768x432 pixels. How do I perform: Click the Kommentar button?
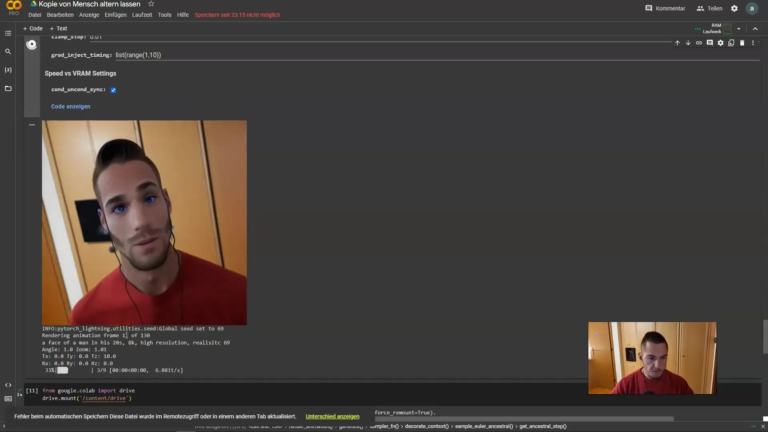(x=665, y=8)
